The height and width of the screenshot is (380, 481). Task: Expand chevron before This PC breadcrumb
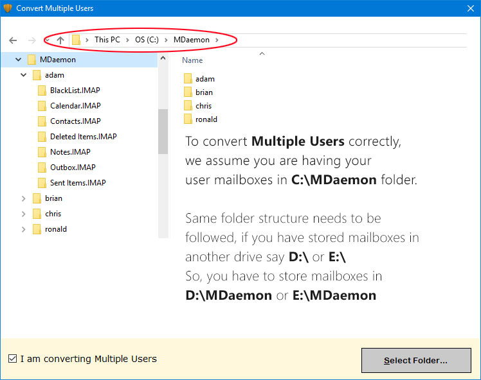point(87,40)
